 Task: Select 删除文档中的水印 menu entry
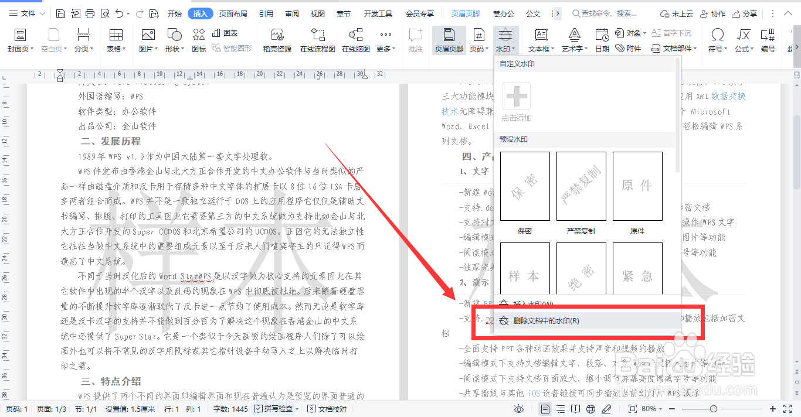pos(588,321)
